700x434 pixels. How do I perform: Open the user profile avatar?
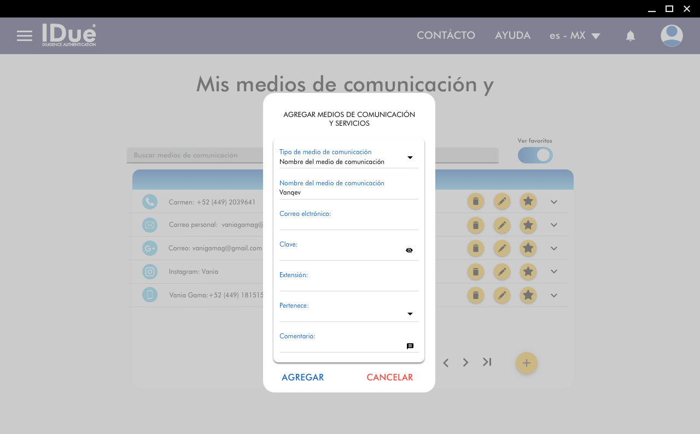(671, 36)
